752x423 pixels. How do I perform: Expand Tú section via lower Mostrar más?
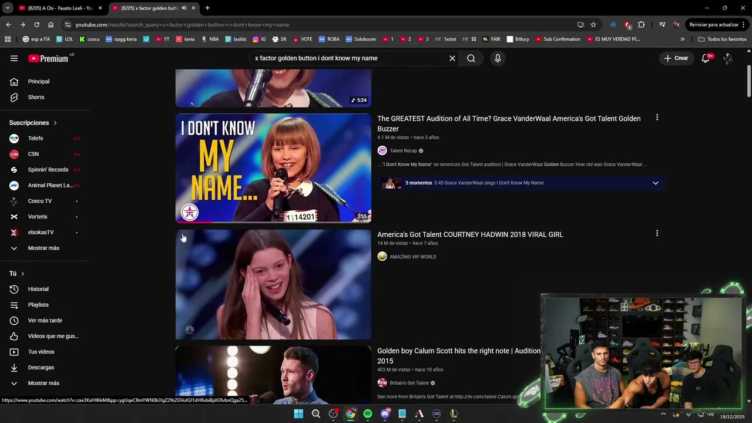pos(45,383)
